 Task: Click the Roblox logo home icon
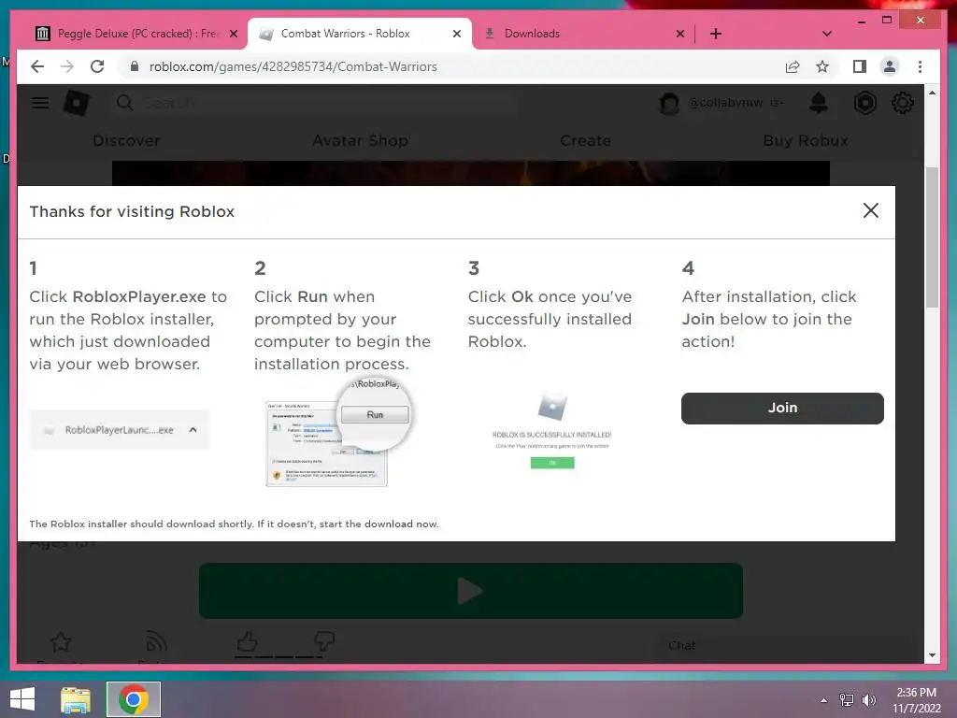(x=77, y=103)
